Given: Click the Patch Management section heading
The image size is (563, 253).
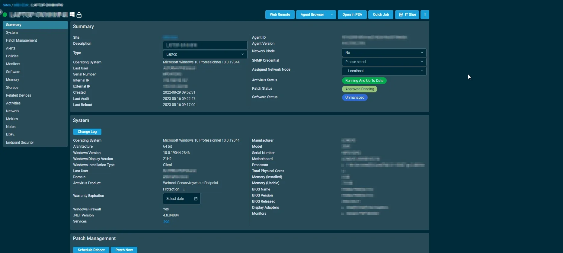Looking at the screenshot, I should [94, 239].
